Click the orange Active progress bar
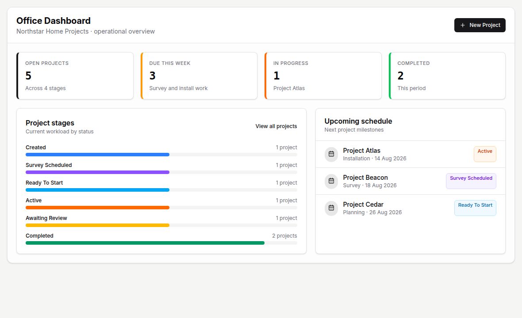Image resolution: width=522 pixels, height=318 pixels. pyautogui.click(x=97, y=207)
